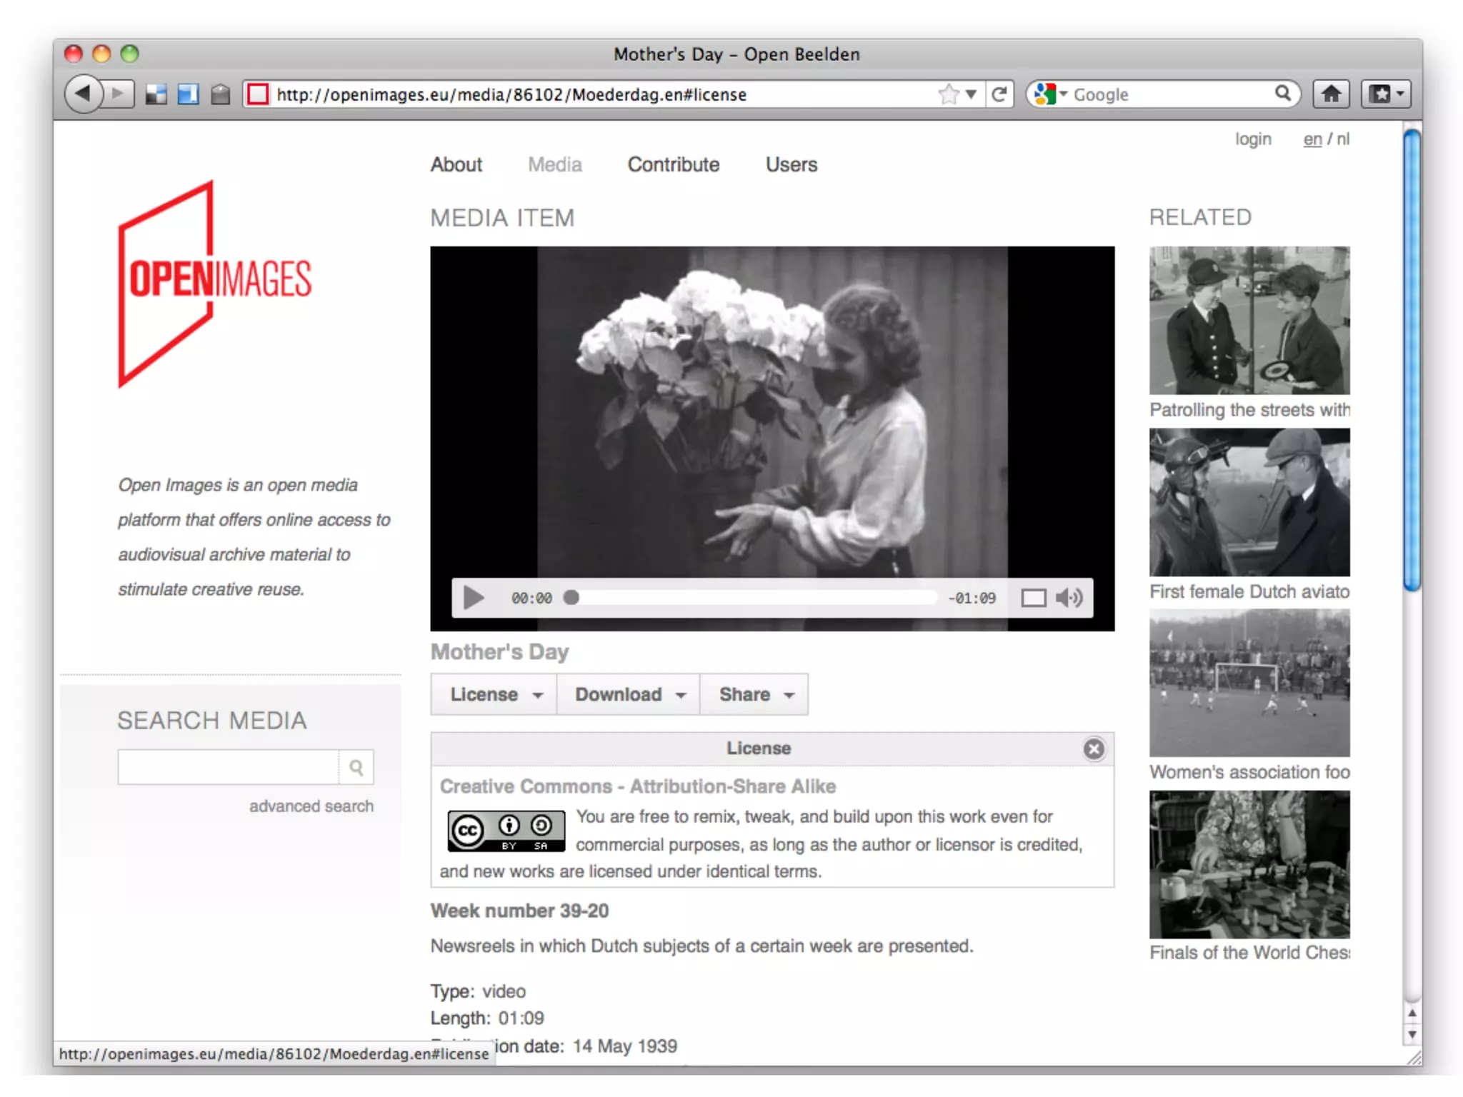The image size is (1463, 1097).
Task: Reload the page with the refresh icon
Action: [x=999, y=94]
